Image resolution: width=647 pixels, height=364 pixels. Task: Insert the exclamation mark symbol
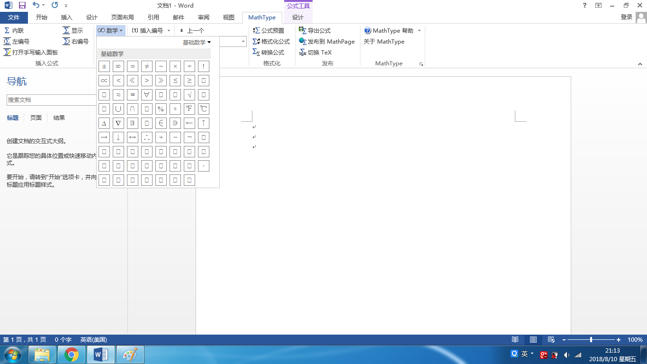pos(204,66)
